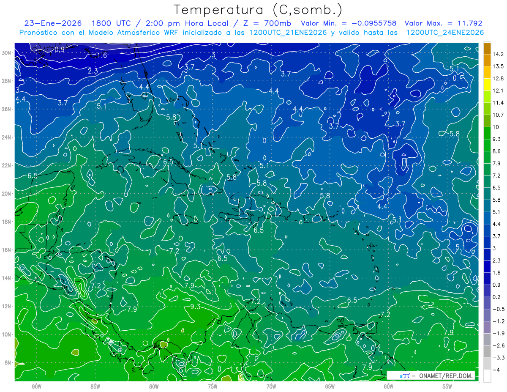
Task: Click the "22N" latitude axis label
Action: pyautogui.click(x=7, y=165)
